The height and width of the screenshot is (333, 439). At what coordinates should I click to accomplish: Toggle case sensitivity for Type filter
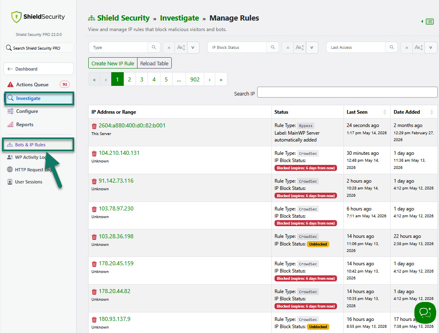pyautogui.click(x=181, y=48)
